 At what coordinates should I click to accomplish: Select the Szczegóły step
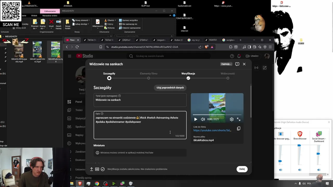[109, 76]
